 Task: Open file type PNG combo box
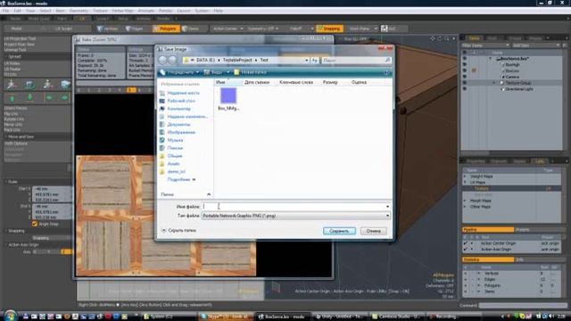(x=295, y=216)
